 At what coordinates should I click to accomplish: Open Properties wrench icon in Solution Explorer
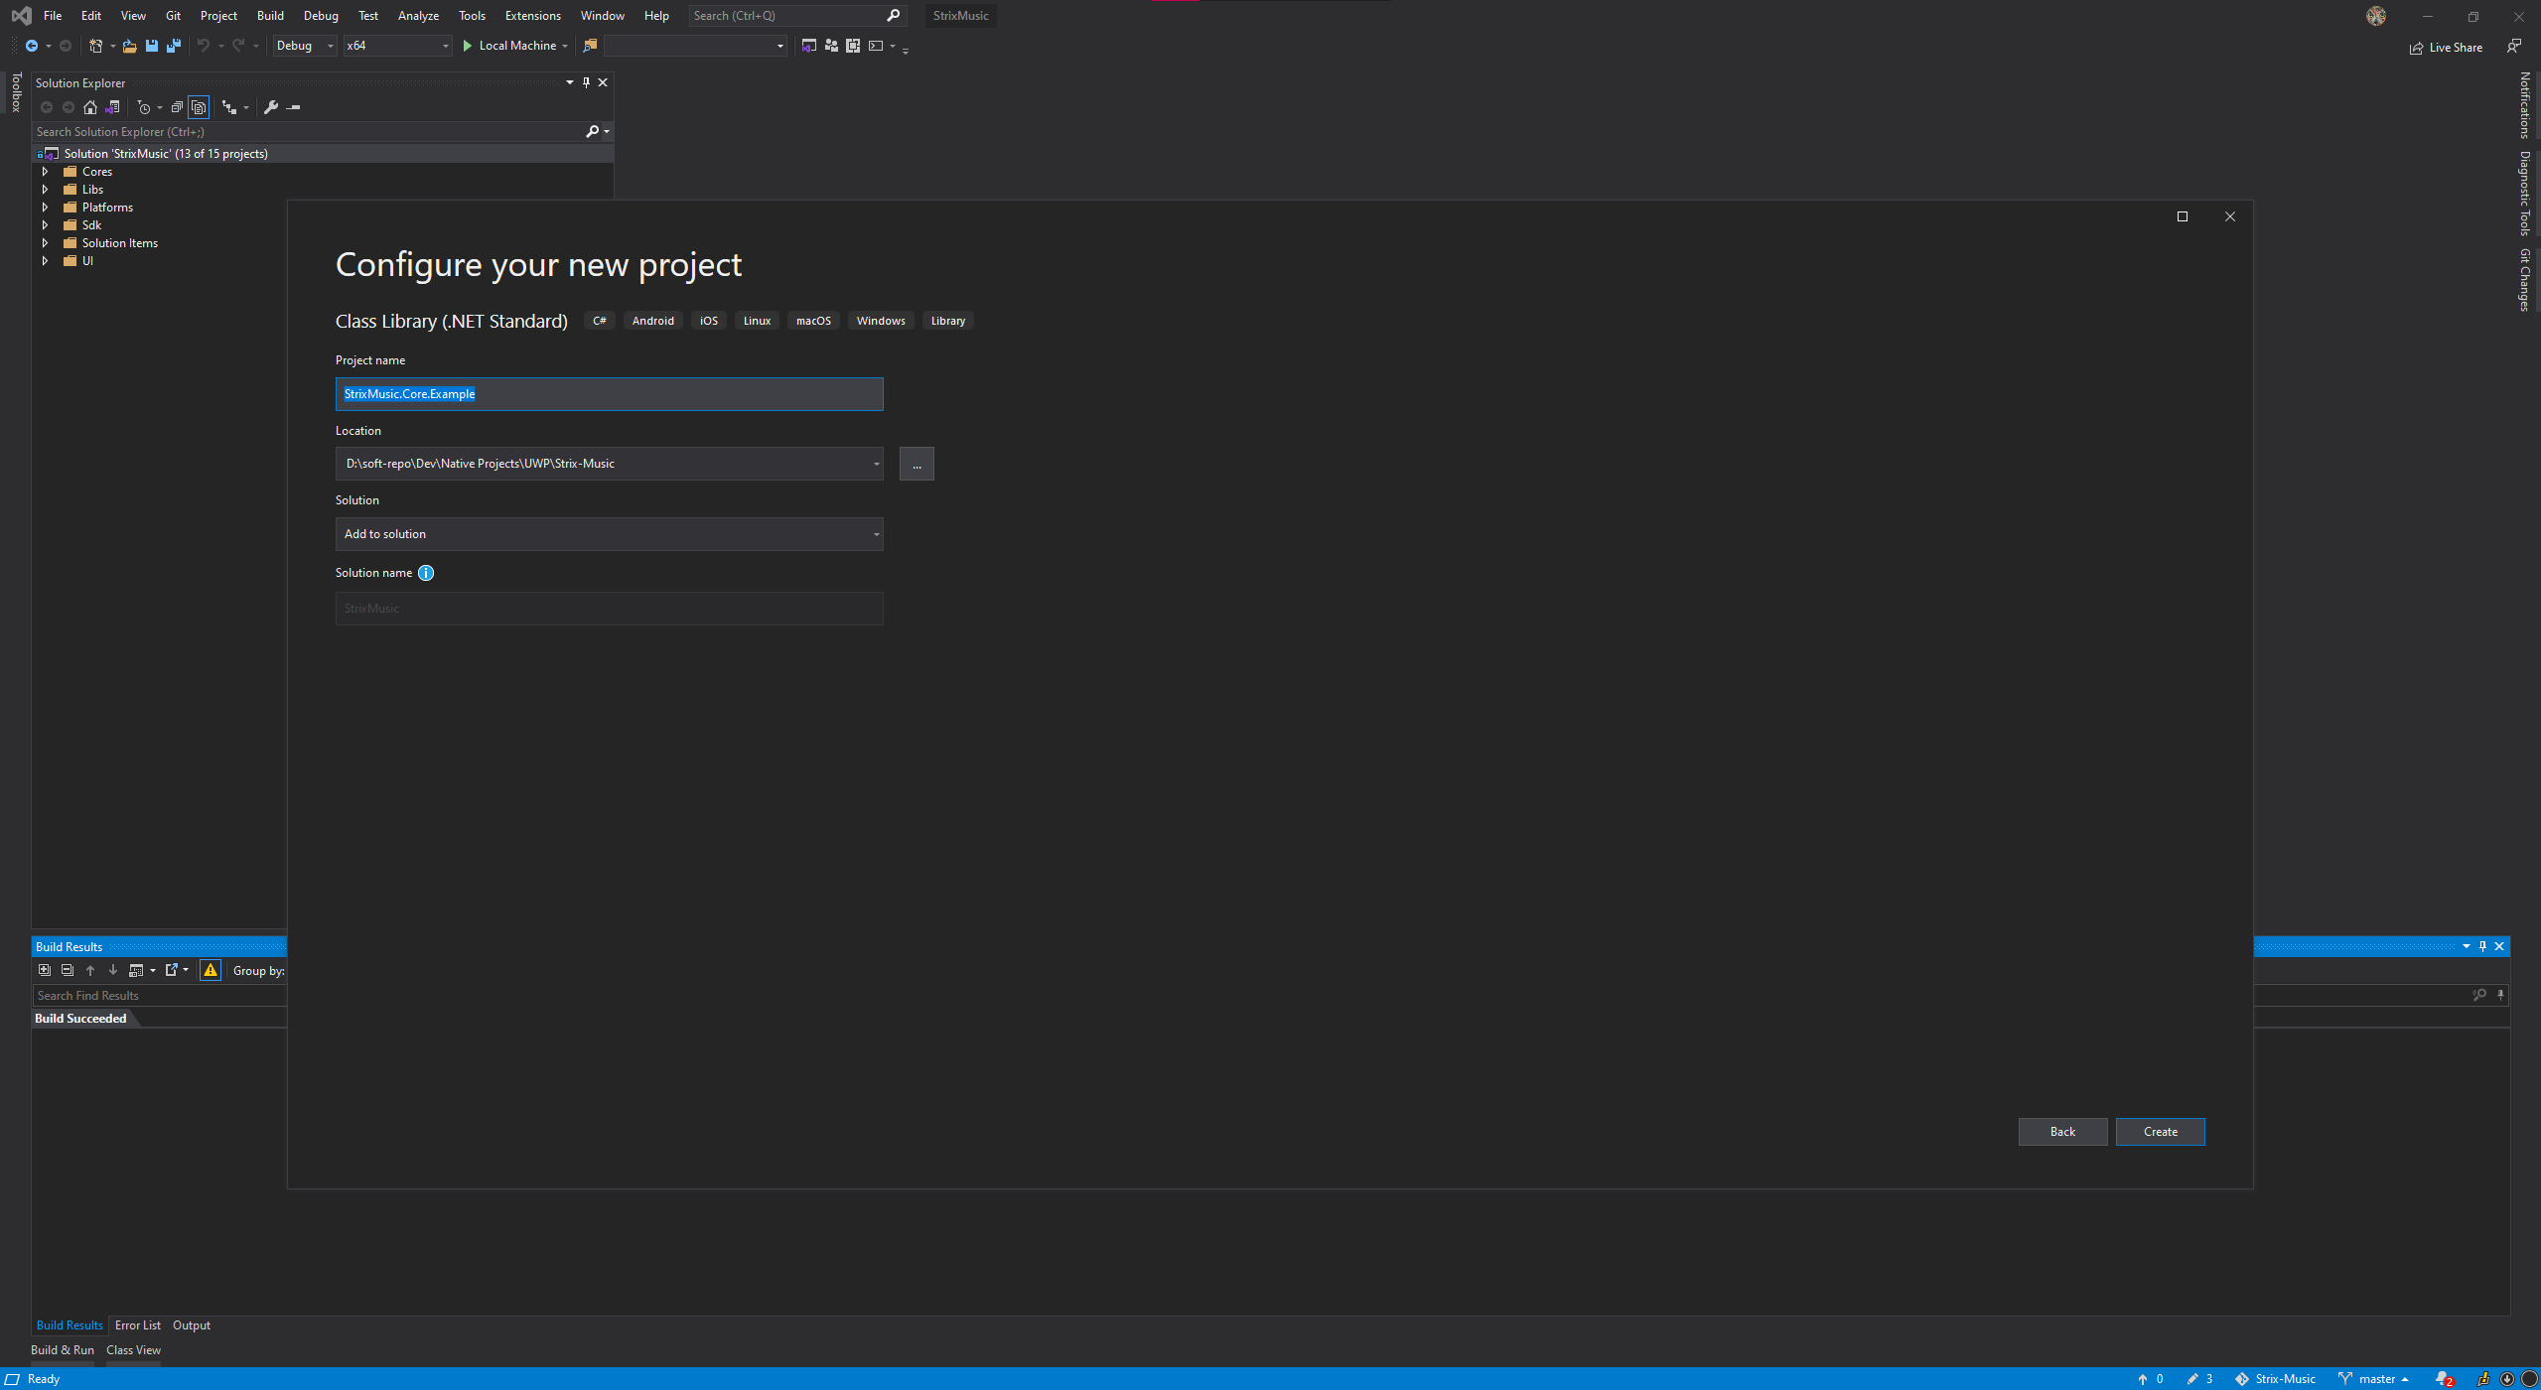(x=271, y=107)
